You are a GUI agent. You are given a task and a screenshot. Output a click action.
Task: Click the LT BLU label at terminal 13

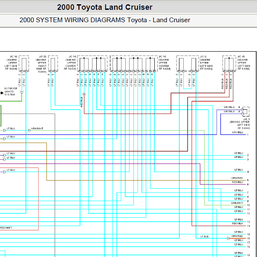point(239,219)
